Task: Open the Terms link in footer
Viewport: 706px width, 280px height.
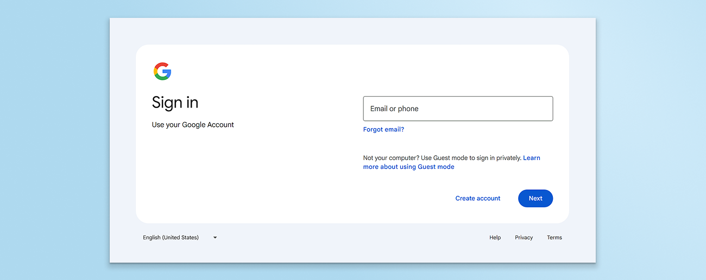Action: (x=554, y=237)
